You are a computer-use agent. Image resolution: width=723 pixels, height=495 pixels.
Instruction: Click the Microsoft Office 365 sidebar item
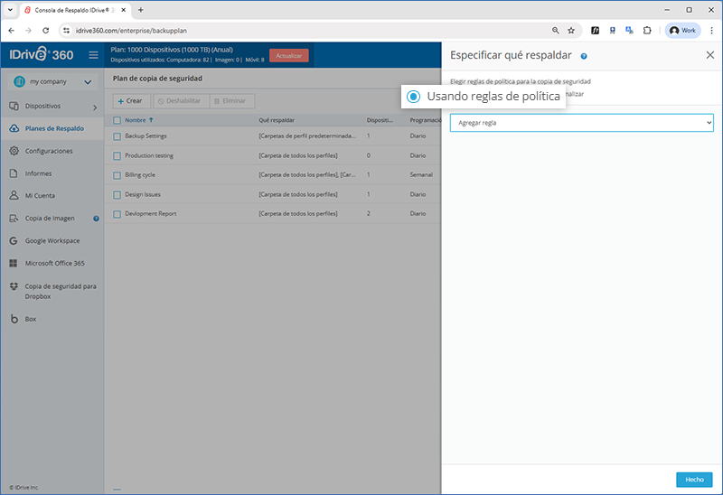tap(54, 263)
